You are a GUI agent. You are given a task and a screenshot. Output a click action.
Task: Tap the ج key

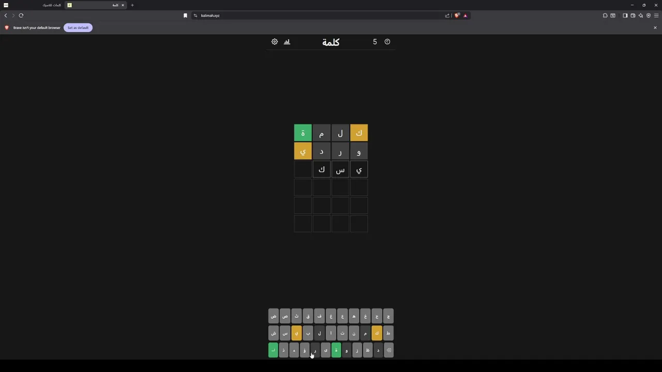click(x=388, y=316)
